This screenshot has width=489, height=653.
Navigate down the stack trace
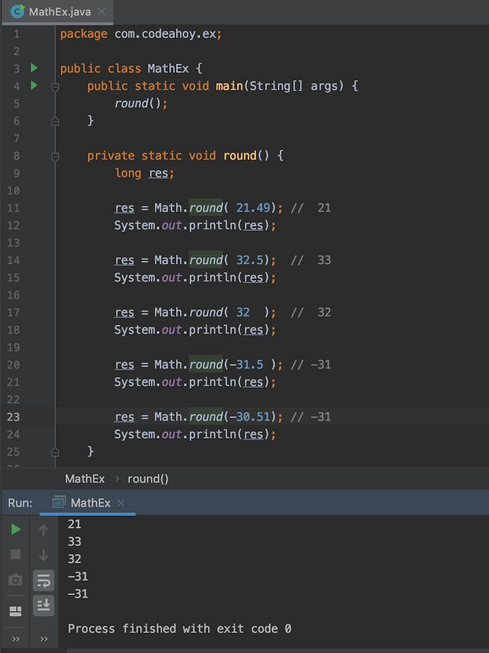coord(43,555)
